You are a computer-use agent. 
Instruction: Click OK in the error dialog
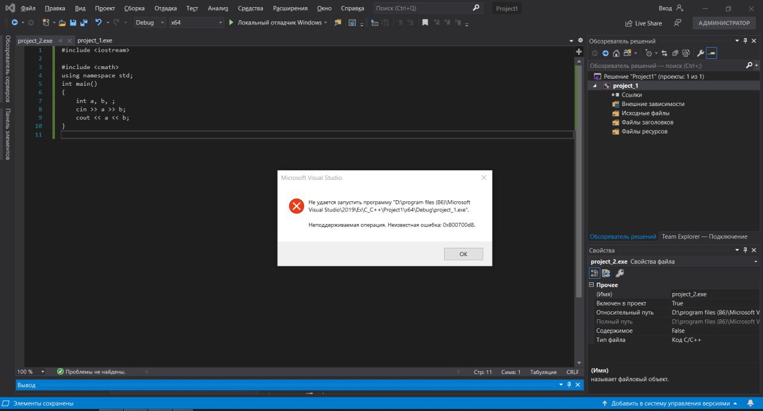click(x=463, y=254)
